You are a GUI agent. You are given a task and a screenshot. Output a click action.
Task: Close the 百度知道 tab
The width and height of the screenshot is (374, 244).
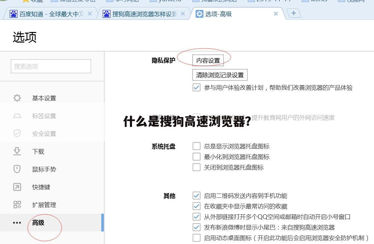point(90,14)
